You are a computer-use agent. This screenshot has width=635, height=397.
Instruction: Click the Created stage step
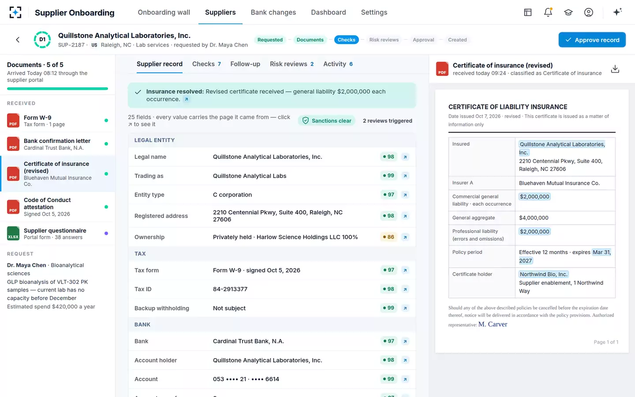(457, 40)
